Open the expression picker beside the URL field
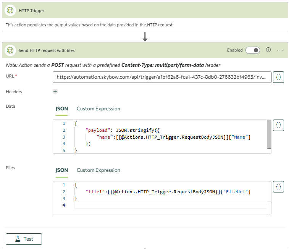Image resolution: width=289 pixels, height=249 pixels. [278, 77]
